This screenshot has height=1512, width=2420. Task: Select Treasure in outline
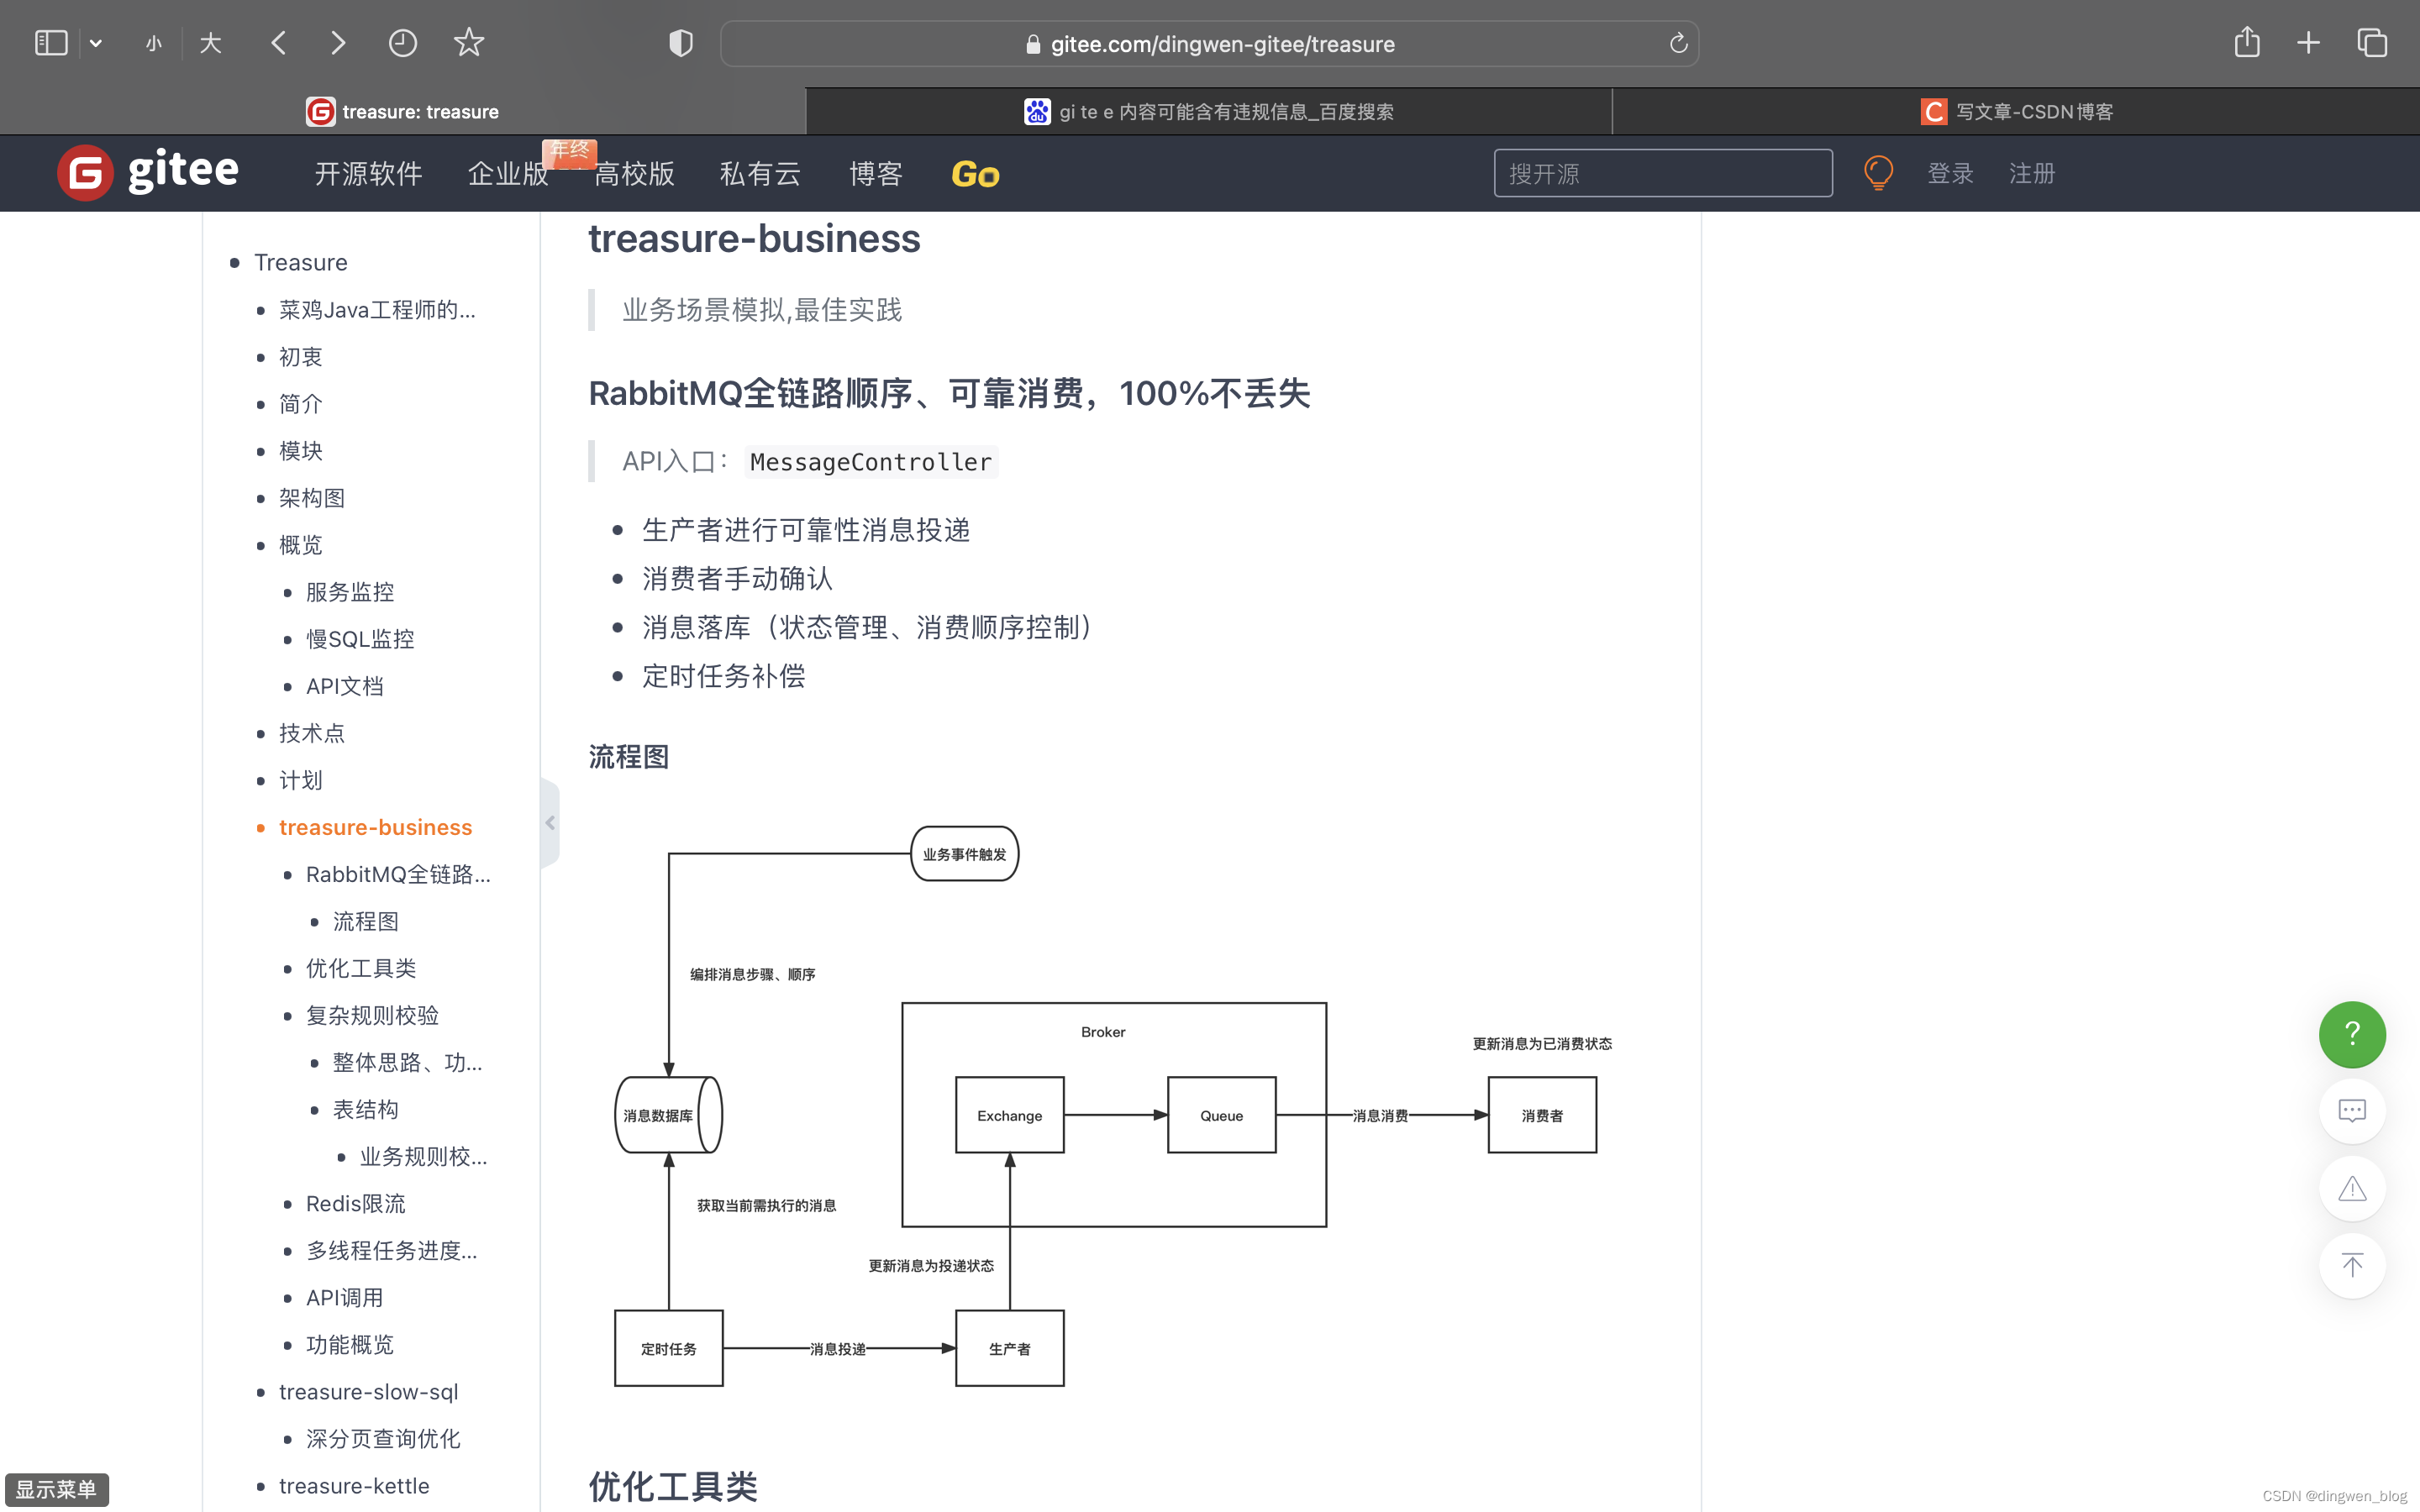(301, 262)
